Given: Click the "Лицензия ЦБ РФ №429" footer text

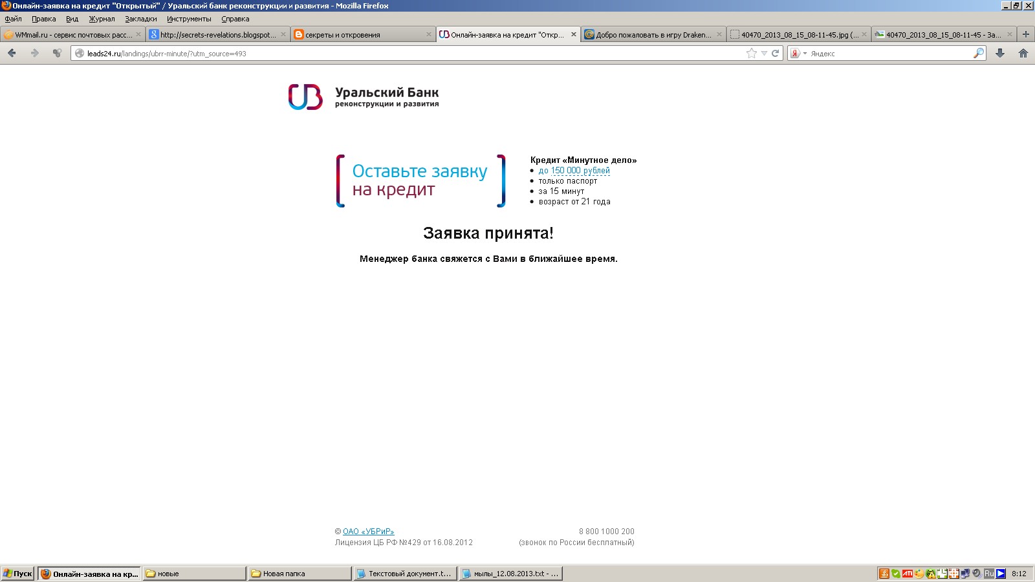Looking at the screenshot, I should click(x=404, y=543).
